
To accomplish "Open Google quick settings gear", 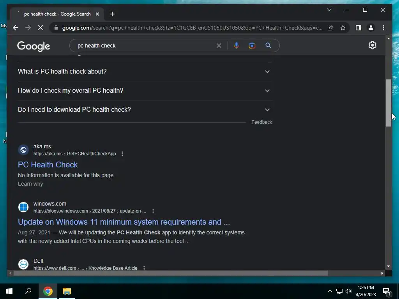I will 372,45.
